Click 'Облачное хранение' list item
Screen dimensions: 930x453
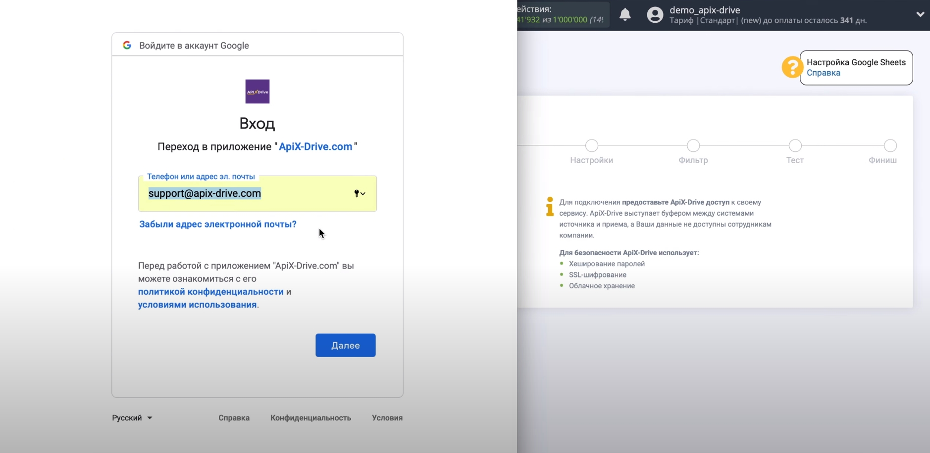[602, 286]
